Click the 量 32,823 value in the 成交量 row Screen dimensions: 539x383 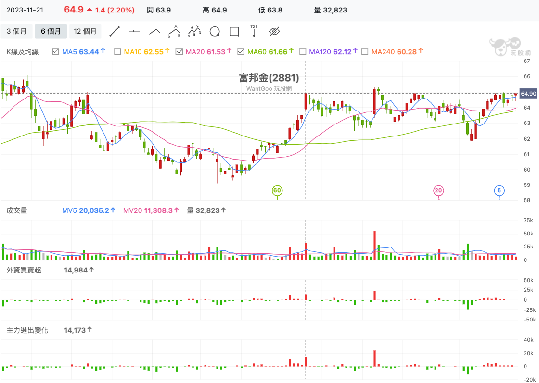(x=206, y=210)
